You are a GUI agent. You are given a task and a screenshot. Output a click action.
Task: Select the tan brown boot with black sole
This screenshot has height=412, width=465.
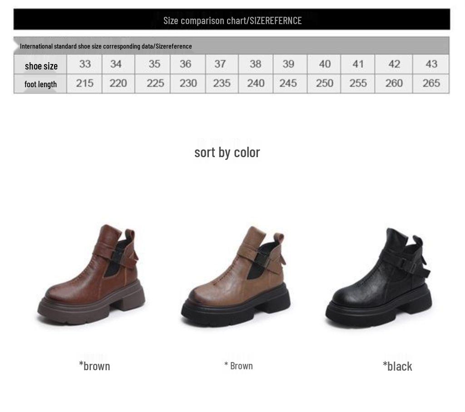(236, 277)
